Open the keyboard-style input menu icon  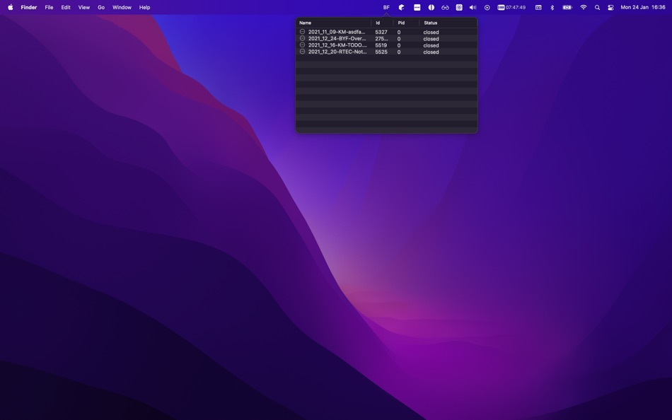coord(538,7)
